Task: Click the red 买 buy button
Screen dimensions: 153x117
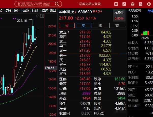Action: click(67, 26)
